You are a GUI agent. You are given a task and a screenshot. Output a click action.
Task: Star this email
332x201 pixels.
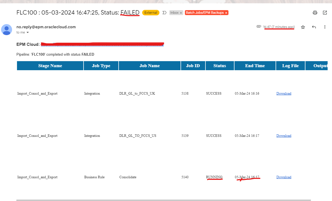(303, 27)
